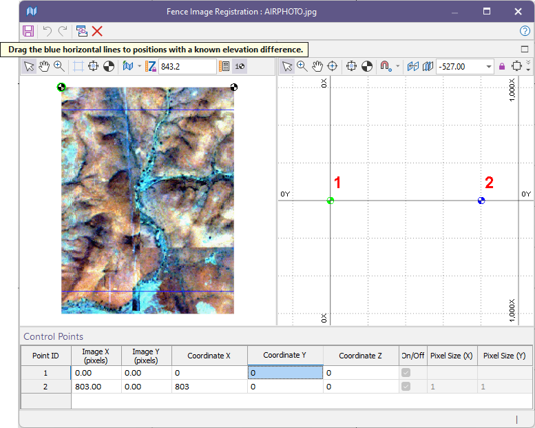Click the green control point 1 marker
Image resolution: width=535 pixels, height=428 pixels.
331,201
